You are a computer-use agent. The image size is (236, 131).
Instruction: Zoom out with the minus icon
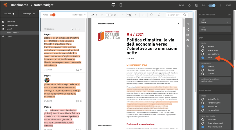tap(123, 15)
